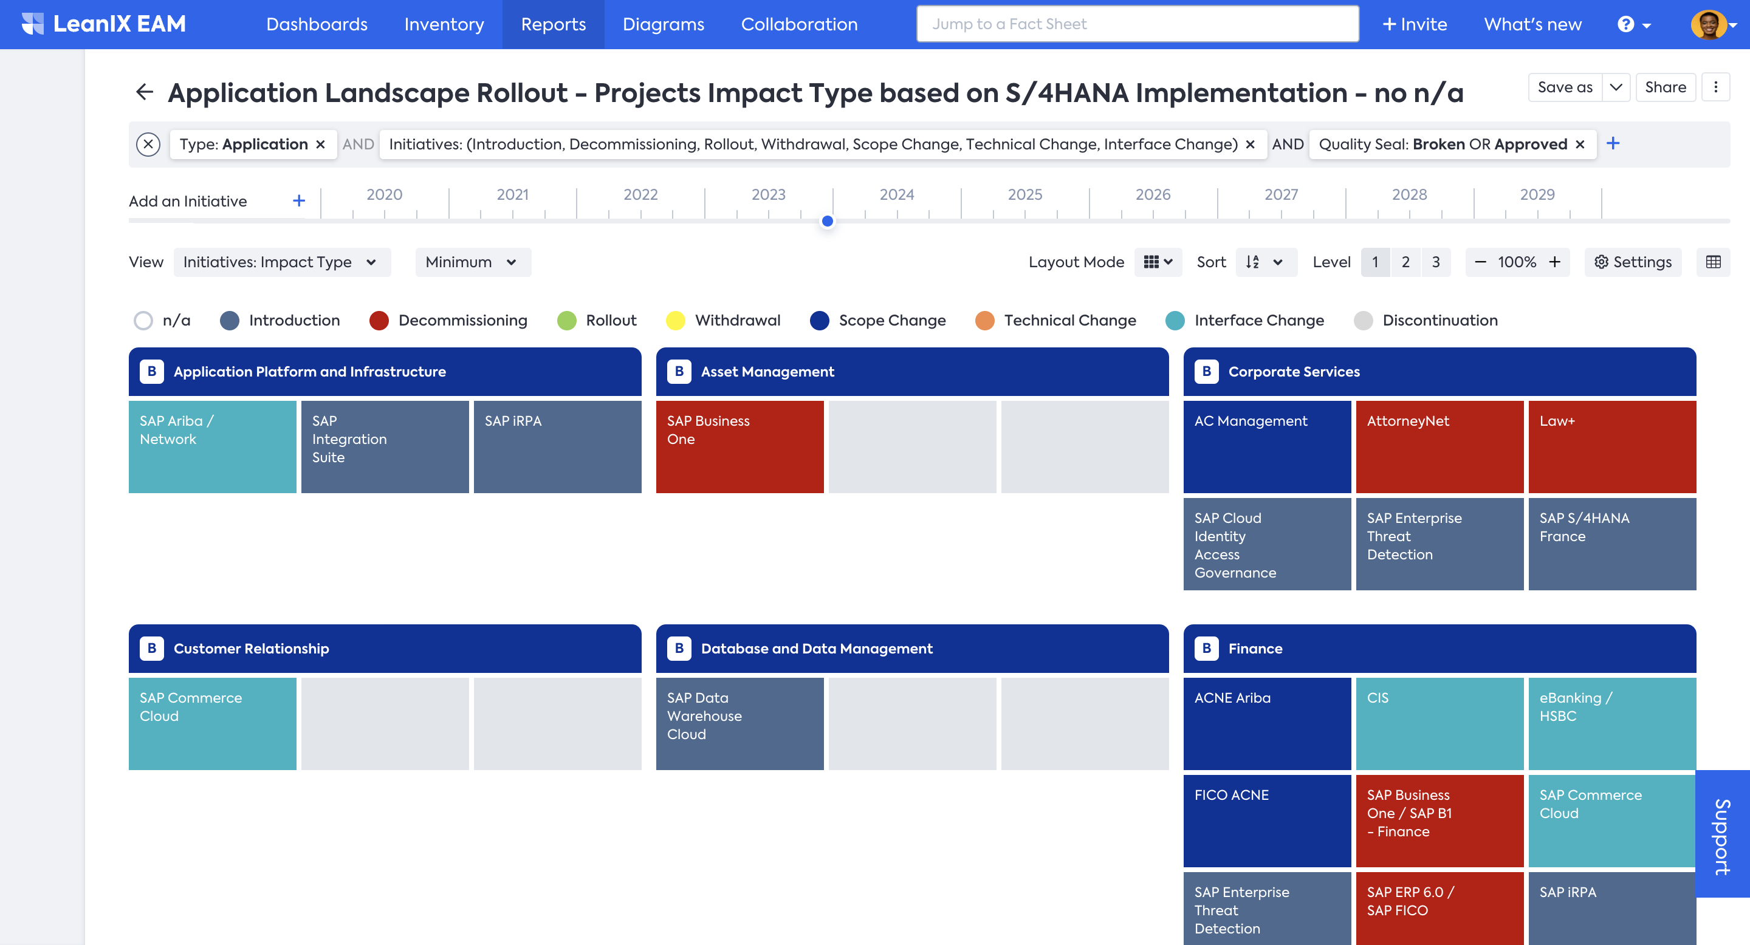
Task: Open the SAP Business One tile in Asset Management
Action: point(740,447)
